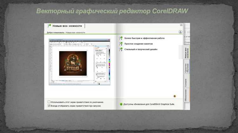
Task: Open 'Доступны обновления для CorelDRAW Graphics Suite' link
Action: pos(149,104)
